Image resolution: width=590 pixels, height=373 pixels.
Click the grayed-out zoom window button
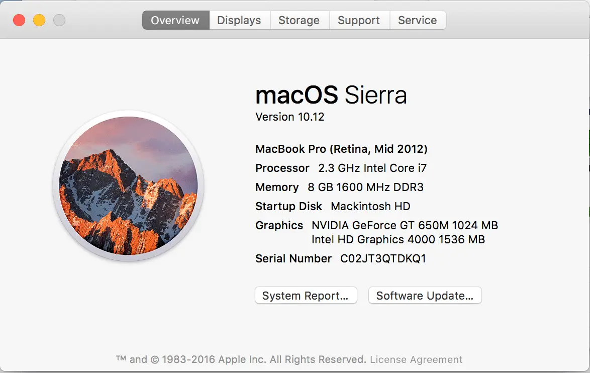(x=59, y=21)
